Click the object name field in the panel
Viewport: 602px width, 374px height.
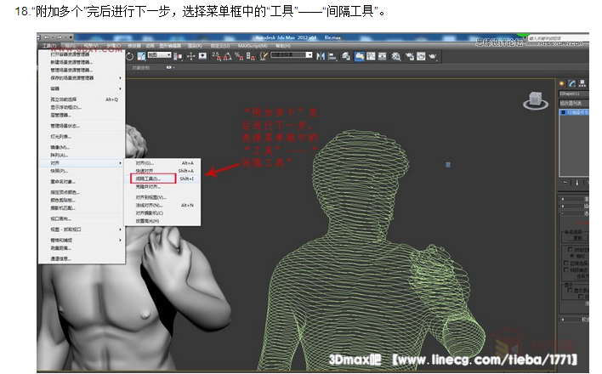[573, 92]
